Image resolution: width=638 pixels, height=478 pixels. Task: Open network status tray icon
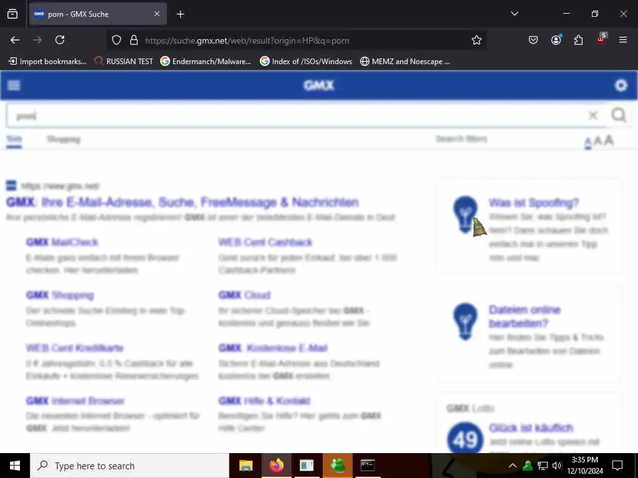point(543,466)
